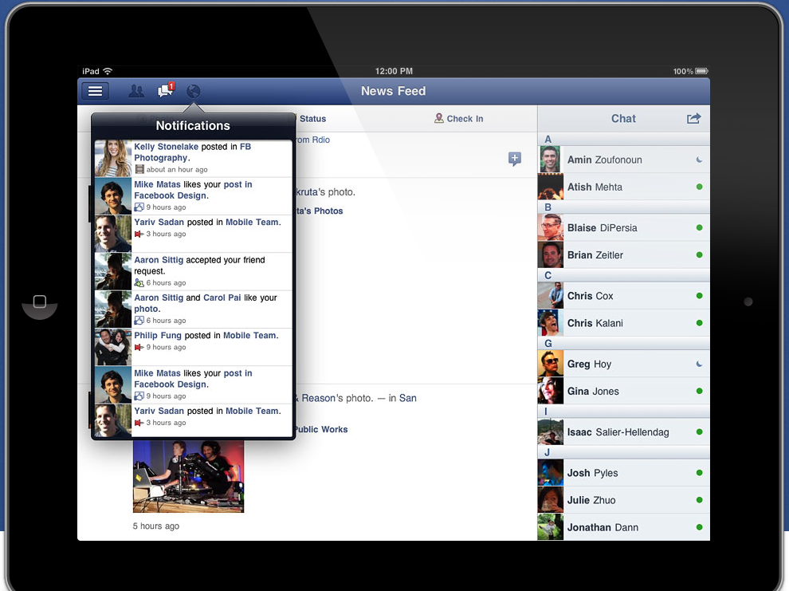Tap Blaise DiPersia's chat avatar
The image size is (789, 591).
click(x=551, y=227)
